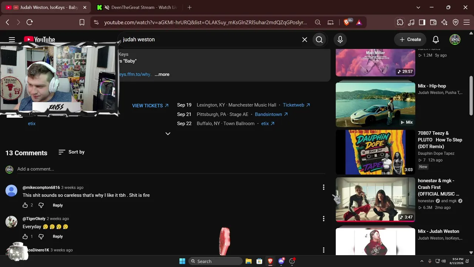Close the Judah Weston, IsoKeys tab
This screenshot has width=474, height=267.
pyautogui.click(x=85, y=7)
